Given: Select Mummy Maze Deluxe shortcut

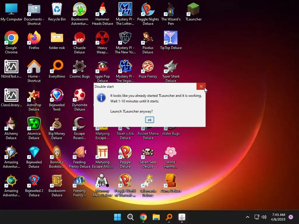Looking at the screenshot, I should point(102,185).
